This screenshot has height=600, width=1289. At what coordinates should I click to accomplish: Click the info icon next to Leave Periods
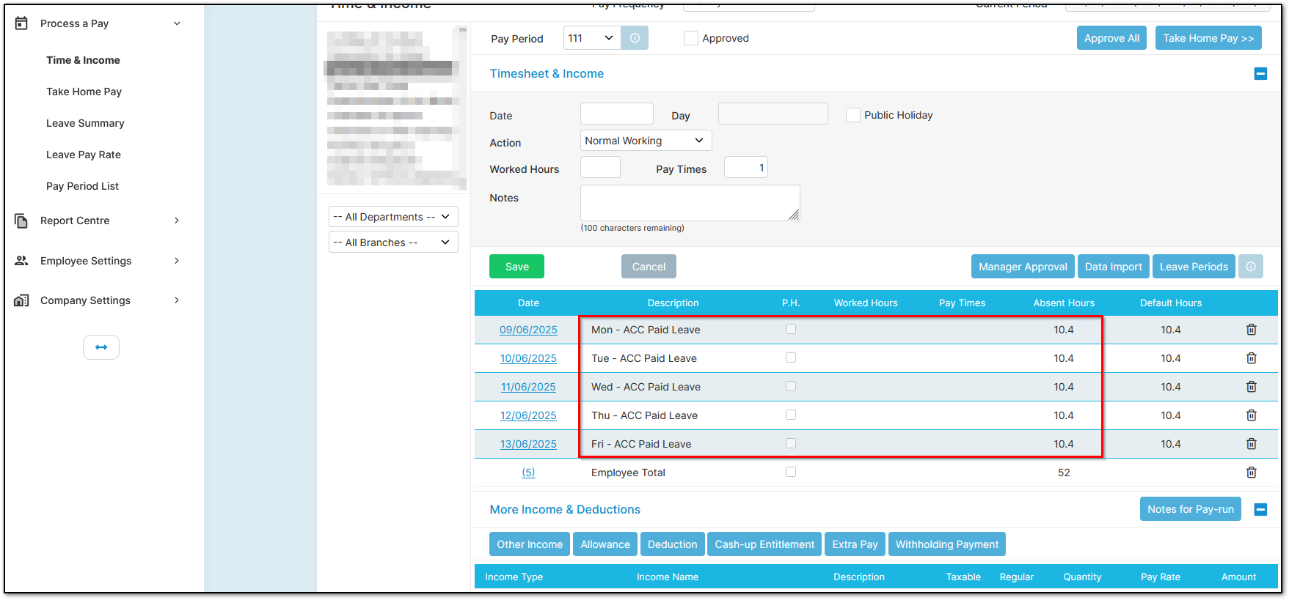[x=1251, y=267]
